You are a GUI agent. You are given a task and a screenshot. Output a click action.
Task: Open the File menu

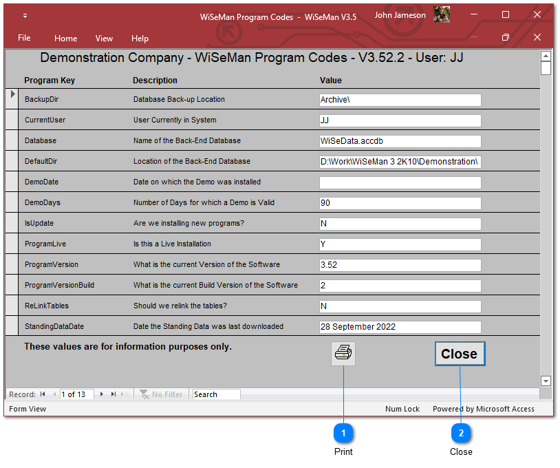coord(24,38)
